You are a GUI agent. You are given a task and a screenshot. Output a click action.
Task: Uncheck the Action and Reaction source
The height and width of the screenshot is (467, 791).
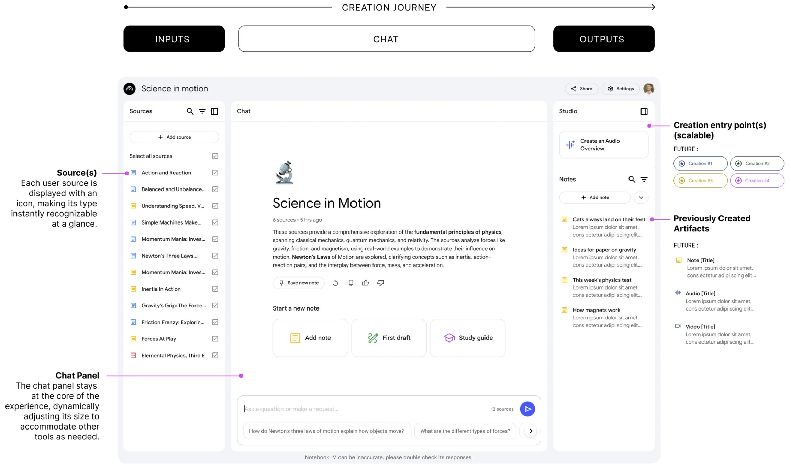[215, 173]
